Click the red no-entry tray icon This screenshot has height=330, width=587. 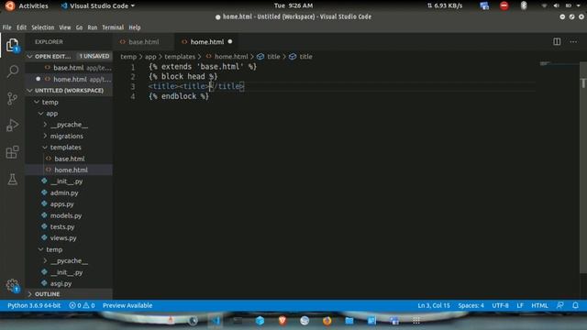(x=504, y=5)
